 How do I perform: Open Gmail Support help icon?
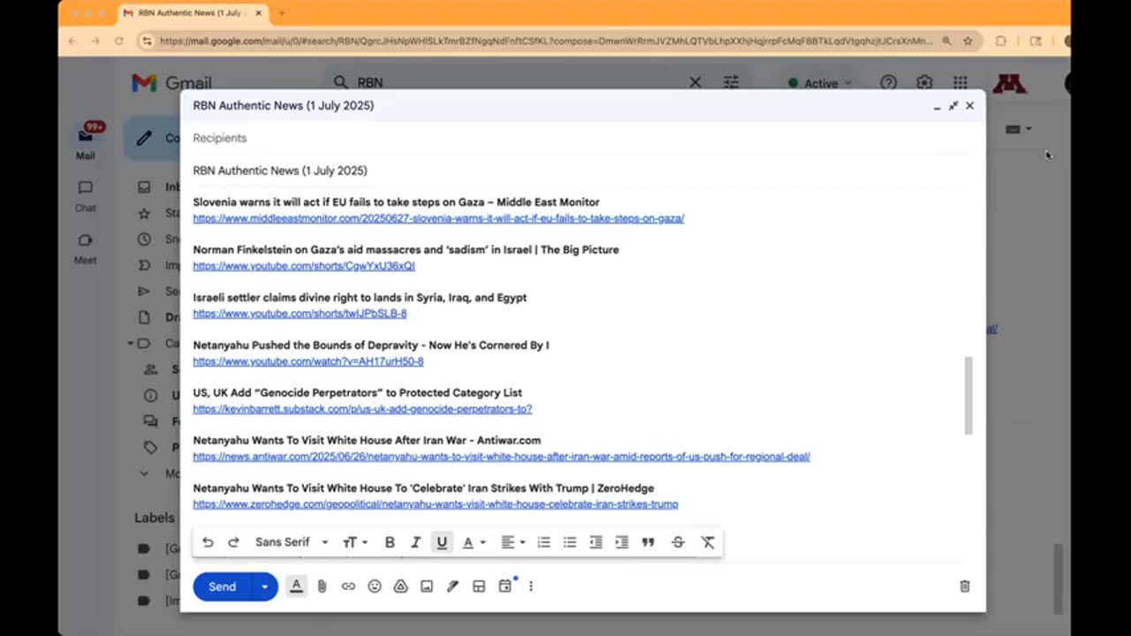tap(889, 82)
